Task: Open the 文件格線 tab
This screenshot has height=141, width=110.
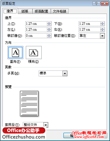Action: click(x=60, y=11)
